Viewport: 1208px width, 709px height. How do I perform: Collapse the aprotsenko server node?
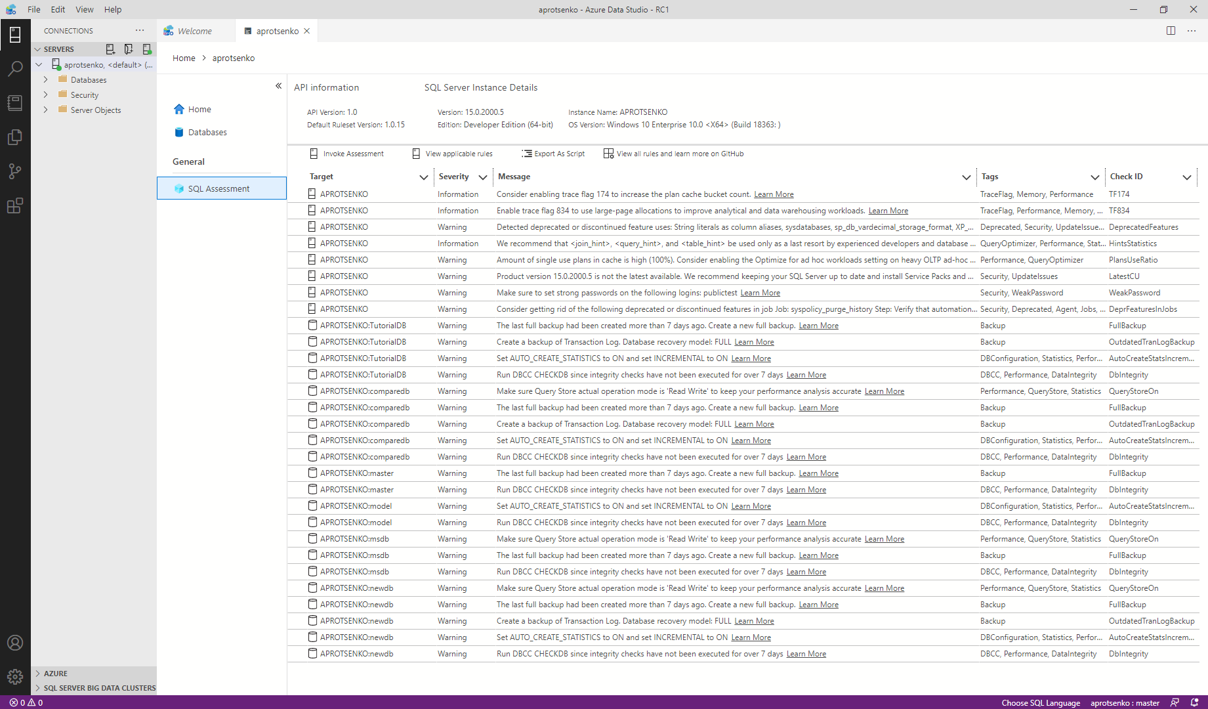(39, 64)
